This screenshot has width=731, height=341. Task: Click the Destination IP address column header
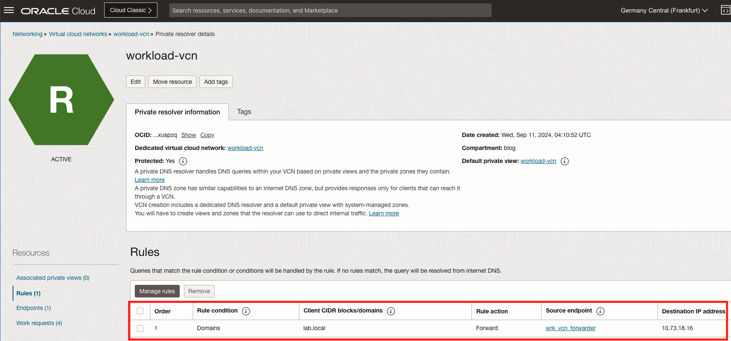(x=694, y=311)
